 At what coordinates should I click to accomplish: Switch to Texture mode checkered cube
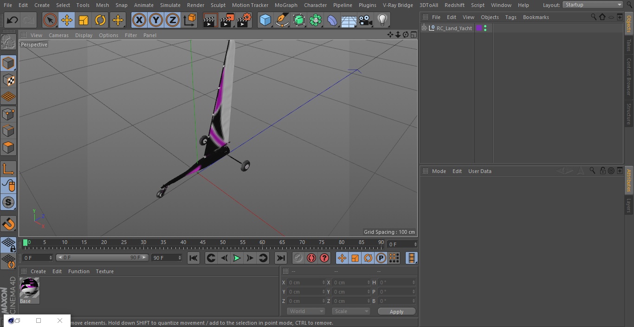8,80
